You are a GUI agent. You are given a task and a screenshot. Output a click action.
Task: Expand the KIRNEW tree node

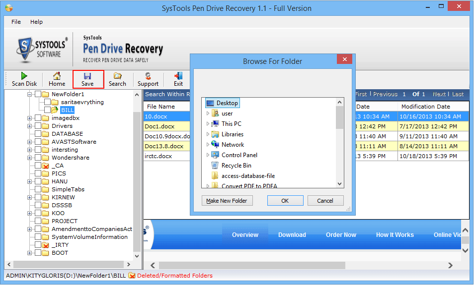pos(30,197)
